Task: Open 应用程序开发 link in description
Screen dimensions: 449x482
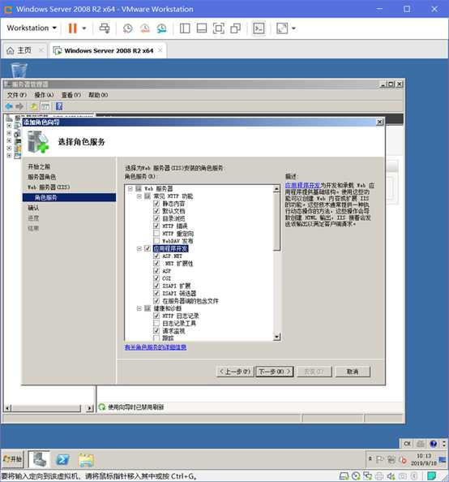Action: pyautogui.click(x=302, y=185)
